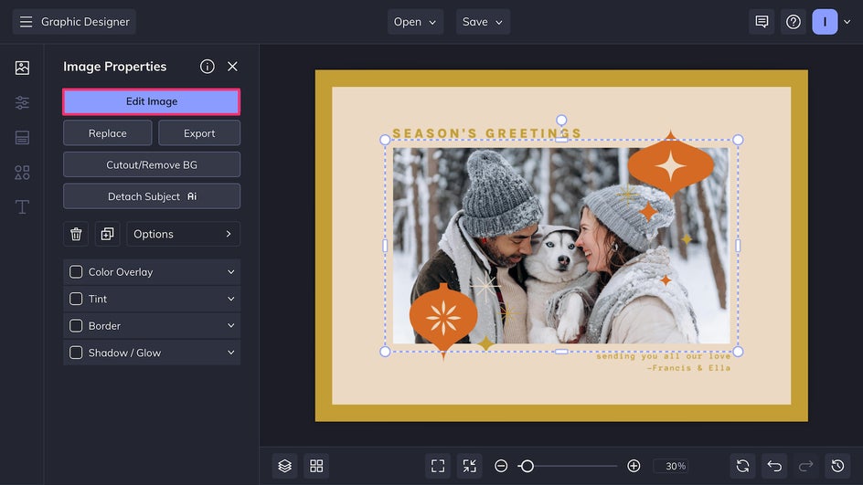The image size is (863, 485).
Task: Enable the Color Overlay checkbox
Action: [76, 271]
